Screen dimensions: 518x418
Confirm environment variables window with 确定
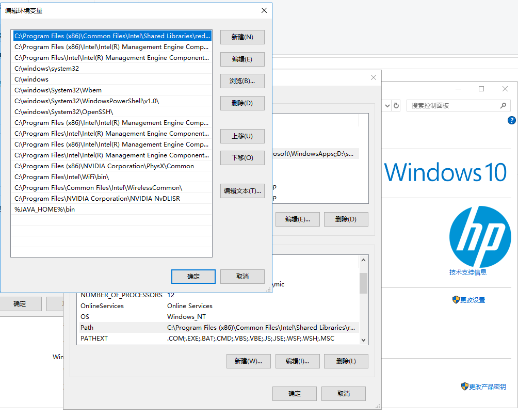(295, 394)
